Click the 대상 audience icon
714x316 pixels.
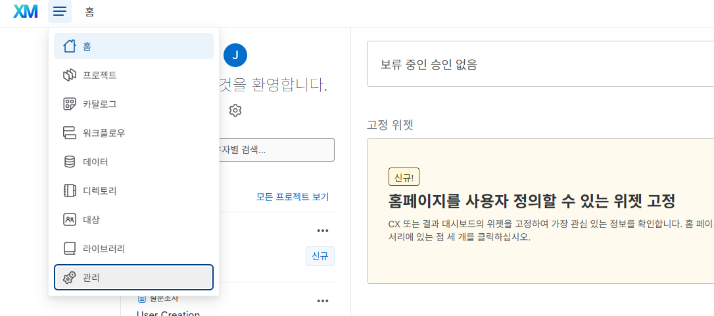click(69, 219)
